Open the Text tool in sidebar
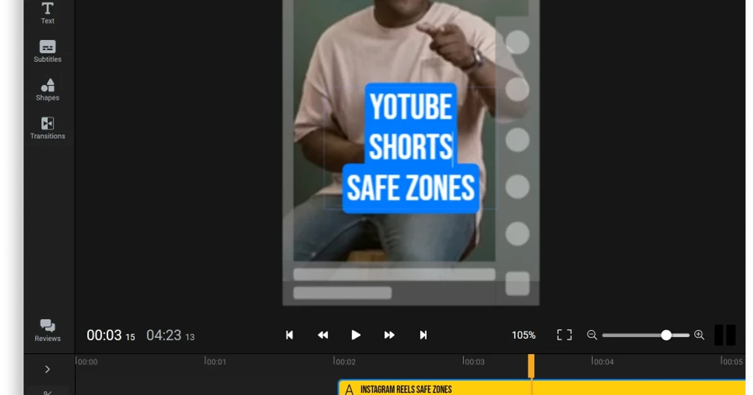The image size is (753, 395). (48, 13)
